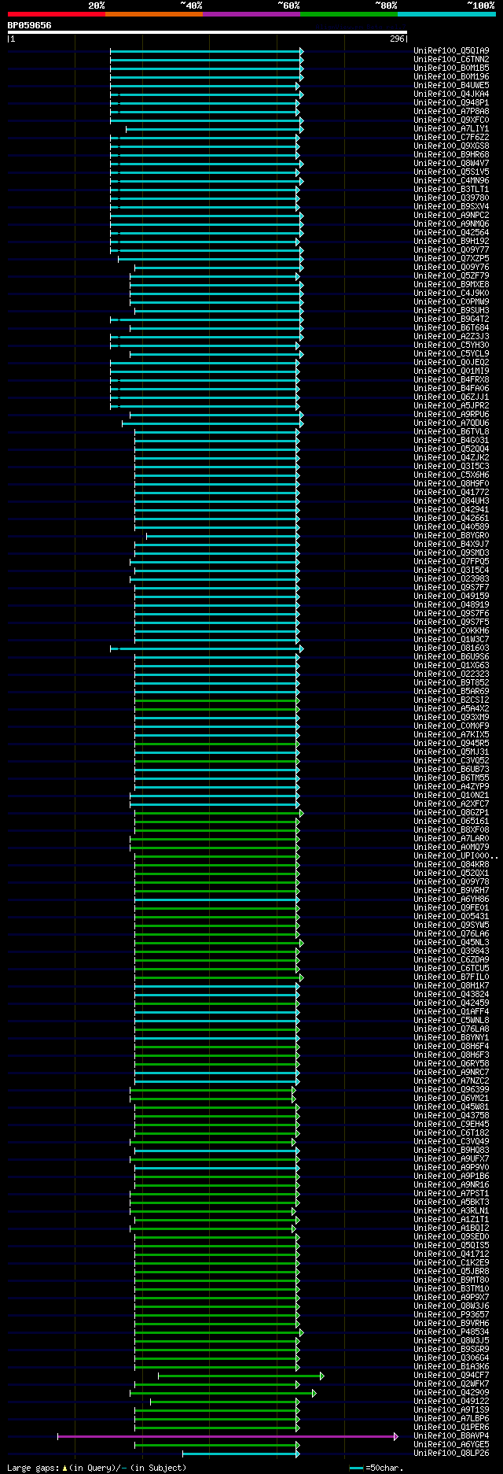Click the green ~80% identity legend segment
The width and height of the screenshot is (503, 1474).
(348, 14)
